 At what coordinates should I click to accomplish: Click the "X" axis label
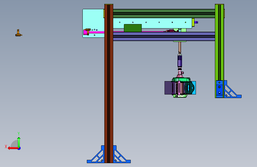click(6, 146)
